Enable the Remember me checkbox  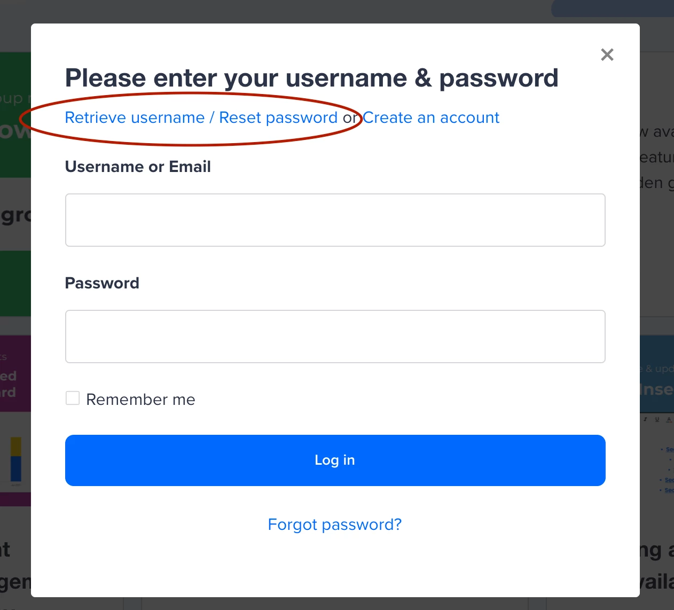(x=72, y=397)
